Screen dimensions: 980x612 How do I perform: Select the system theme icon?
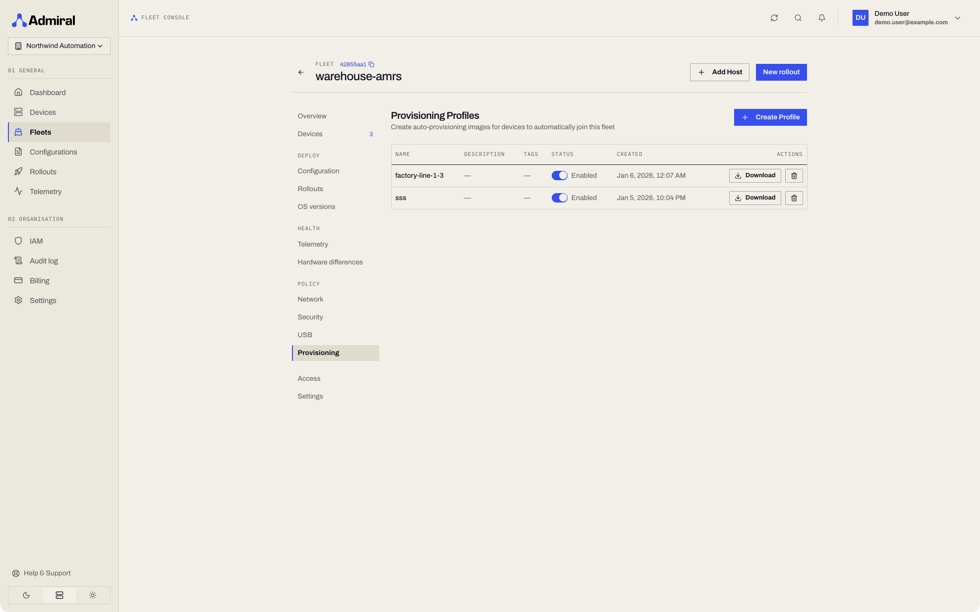pyautogui.click(x=59, y=595)
